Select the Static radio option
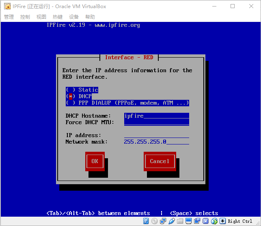This screenshot has height=226, width=261. pyautogui.click(x=82, y=90)
